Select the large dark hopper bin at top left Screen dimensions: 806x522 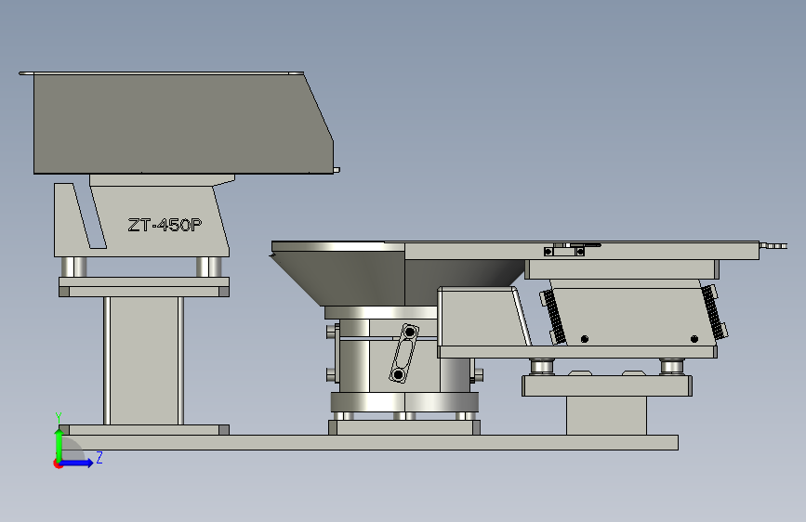(x=182, y=124)
